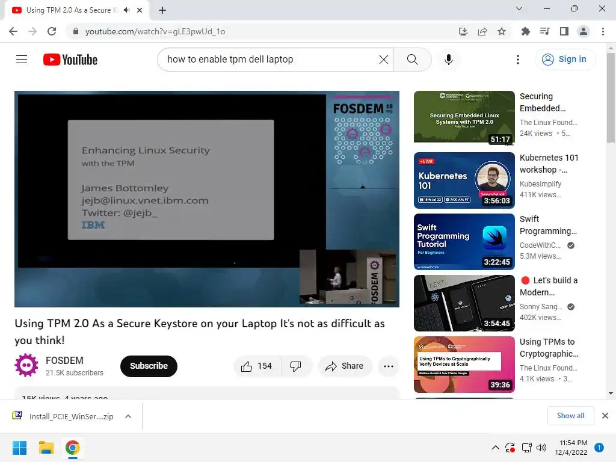This screenshot has height=462, width=616.
Task: Go forward in browser history
Action: [x=32, y=31]
